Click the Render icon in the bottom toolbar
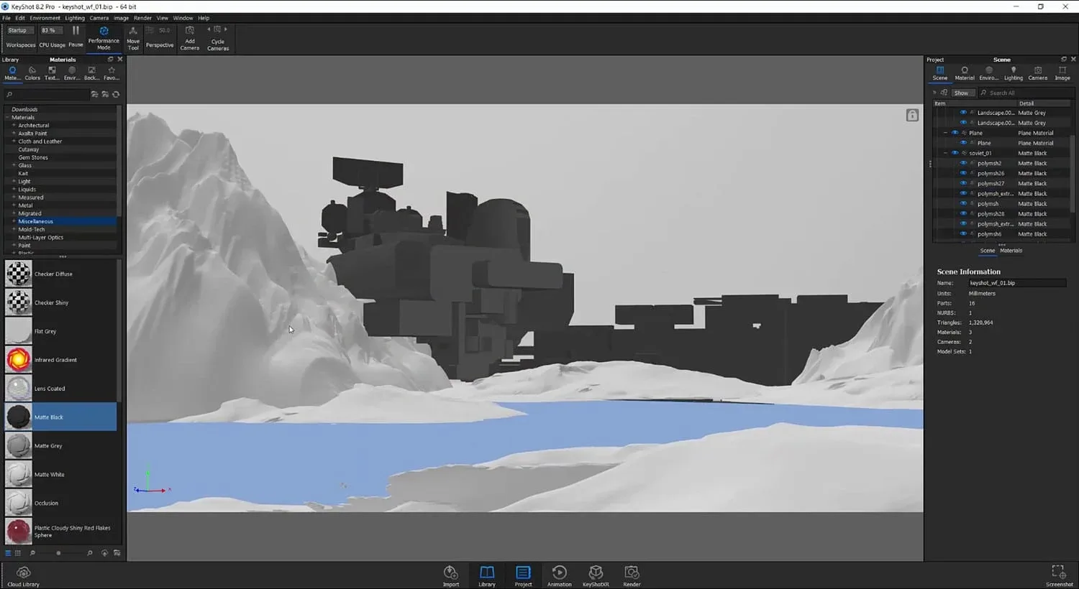Screen dimensions: 1079x589 coord(632,575)
